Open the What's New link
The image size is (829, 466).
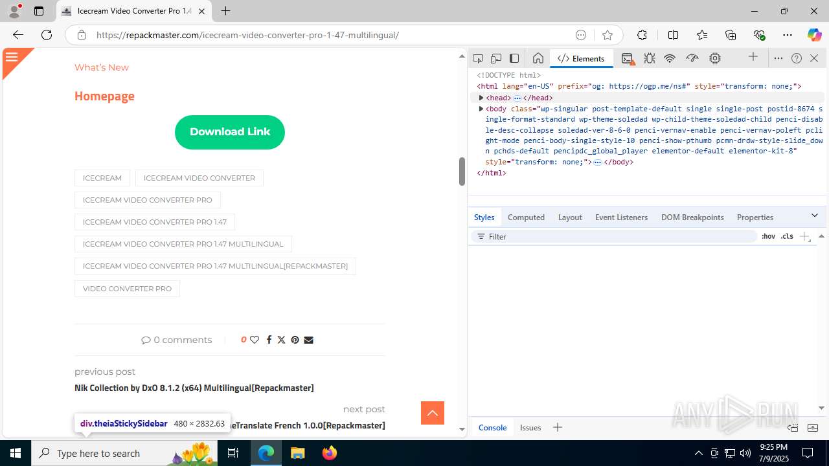[x=102, y=67]
